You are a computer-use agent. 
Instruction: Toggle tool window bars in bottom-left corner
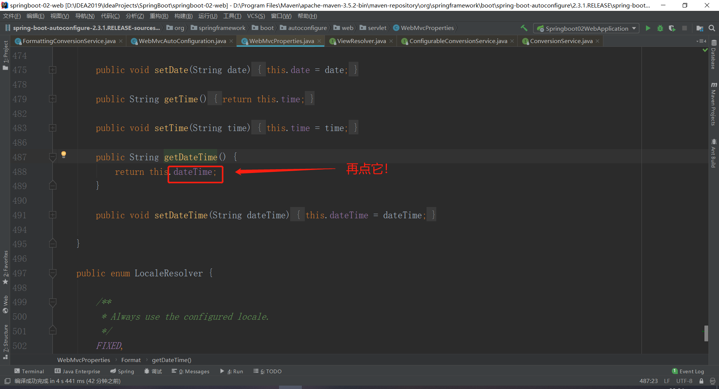coord(7,381)
